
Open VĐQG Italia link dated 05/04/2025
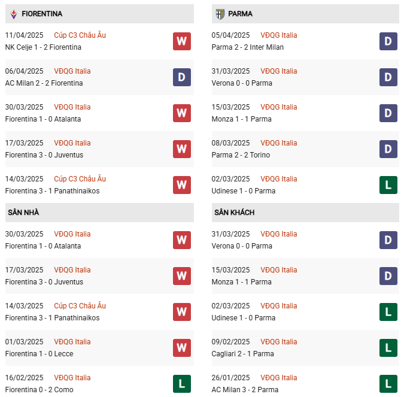[x=278, y=35]
